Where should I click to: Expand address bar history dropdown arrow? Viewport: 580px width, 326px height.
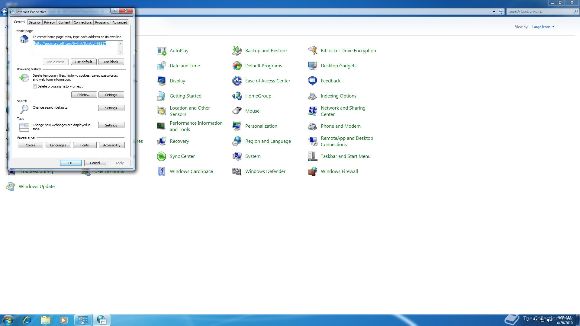tap(494, 12)
